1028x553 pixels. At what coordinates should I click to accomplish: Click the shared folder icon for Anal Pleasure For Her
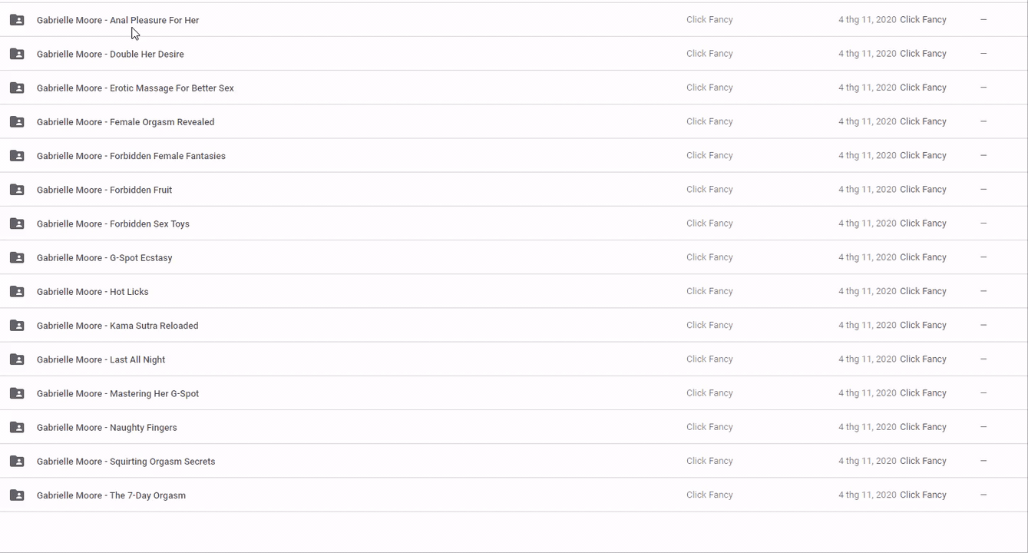[x=17, y=20]
